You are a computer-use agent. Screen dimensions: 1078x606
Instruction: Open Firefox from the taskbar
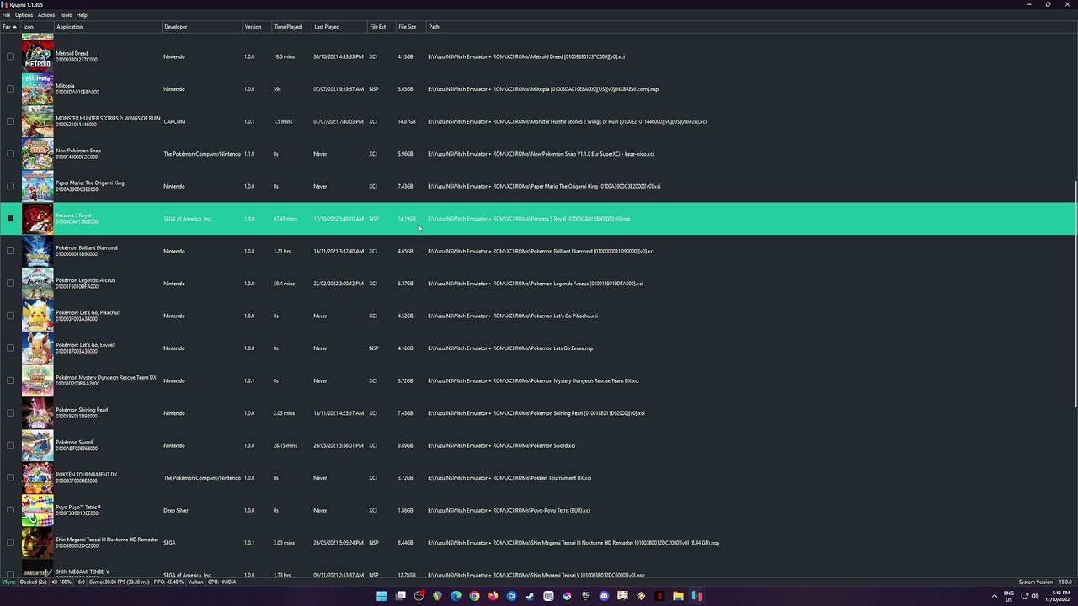(x=493, y=596)
